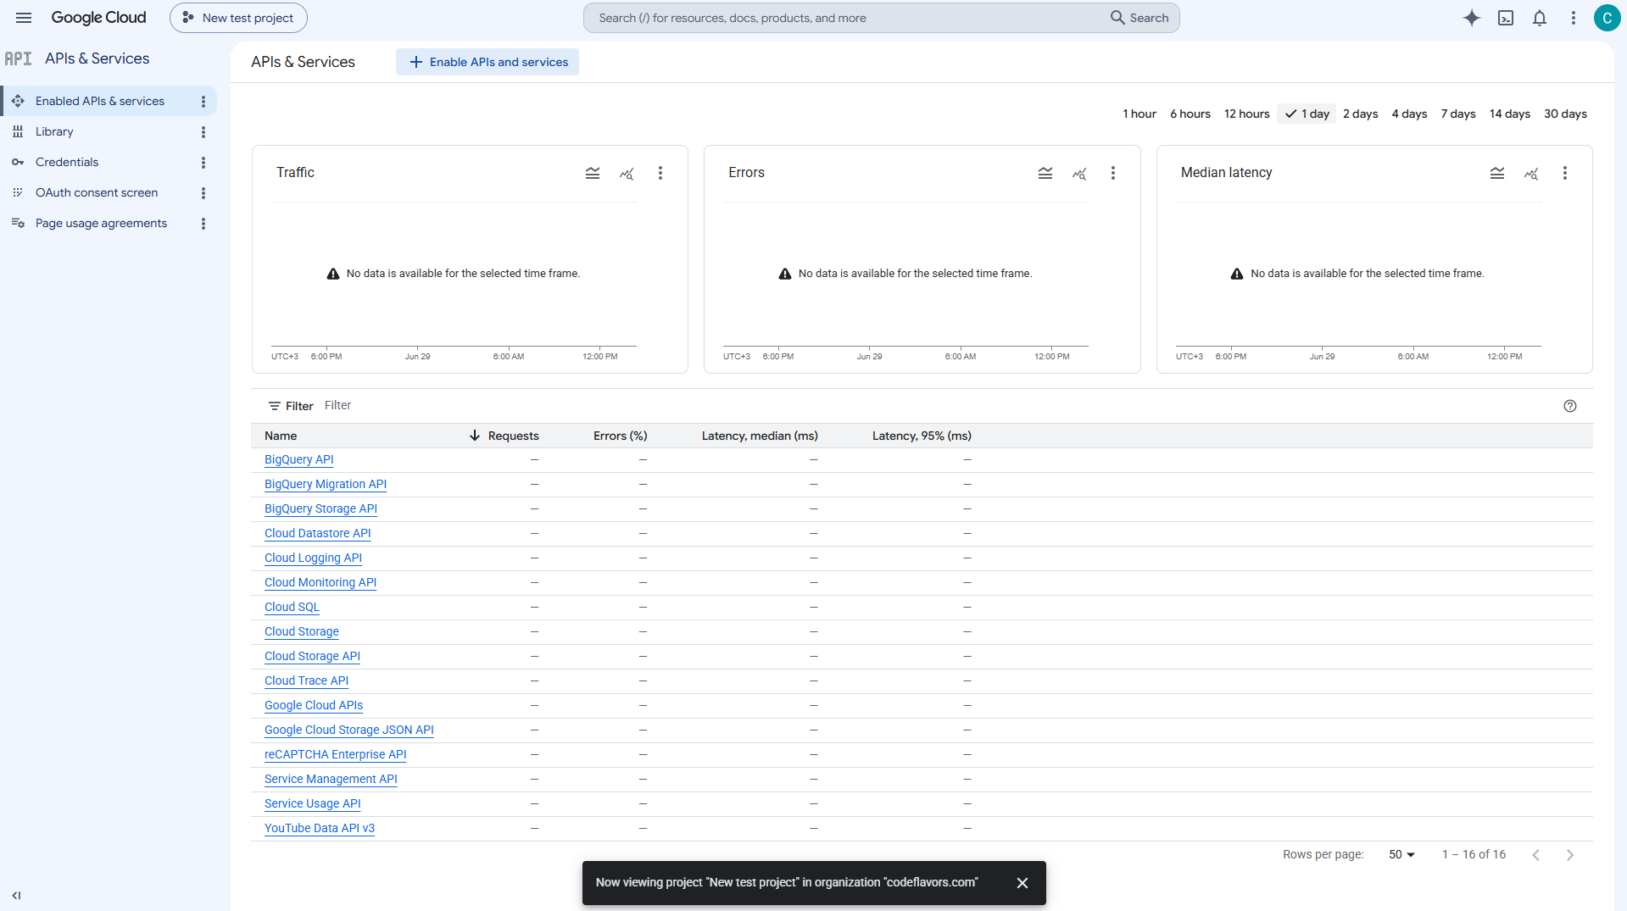Open Enabled APIs & services page
This screenshot has width=1627, height=911.
click(100, 101)
